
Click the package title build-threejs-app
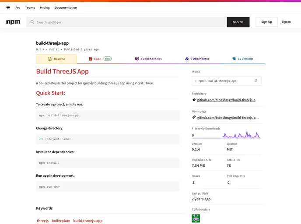(x=52, y=43)
